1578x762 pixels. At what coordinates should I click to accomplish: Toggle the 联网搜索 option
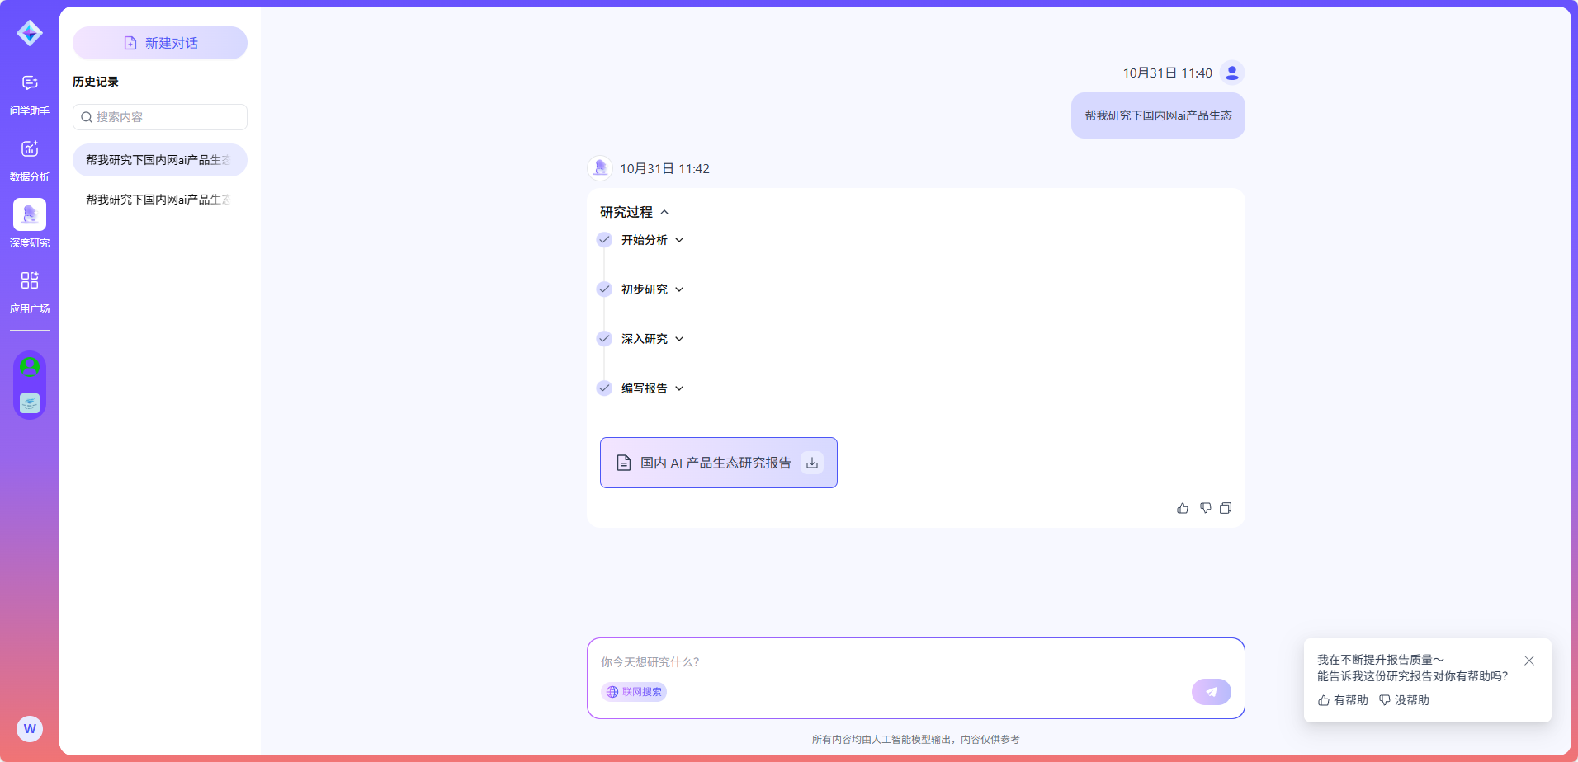coord(634,692)
